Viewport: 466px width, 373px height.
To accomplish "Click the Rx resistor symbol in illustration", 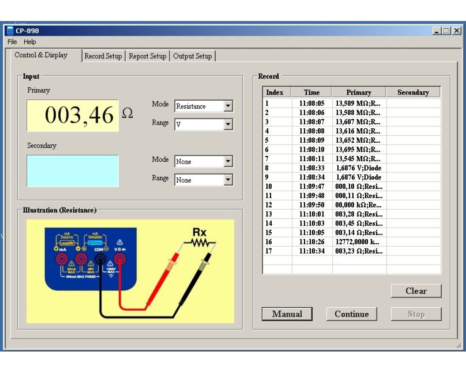I will (199, 242).
